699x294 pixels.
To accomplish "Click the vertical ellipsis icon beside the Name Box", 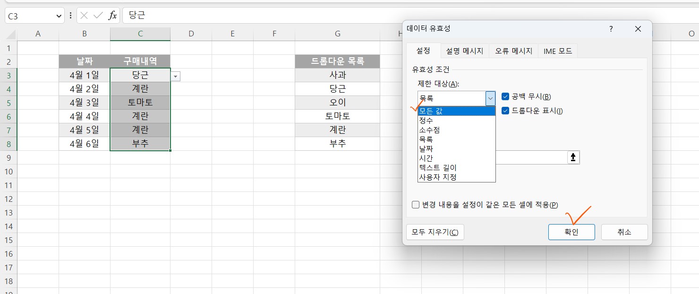I will [70, 15].
